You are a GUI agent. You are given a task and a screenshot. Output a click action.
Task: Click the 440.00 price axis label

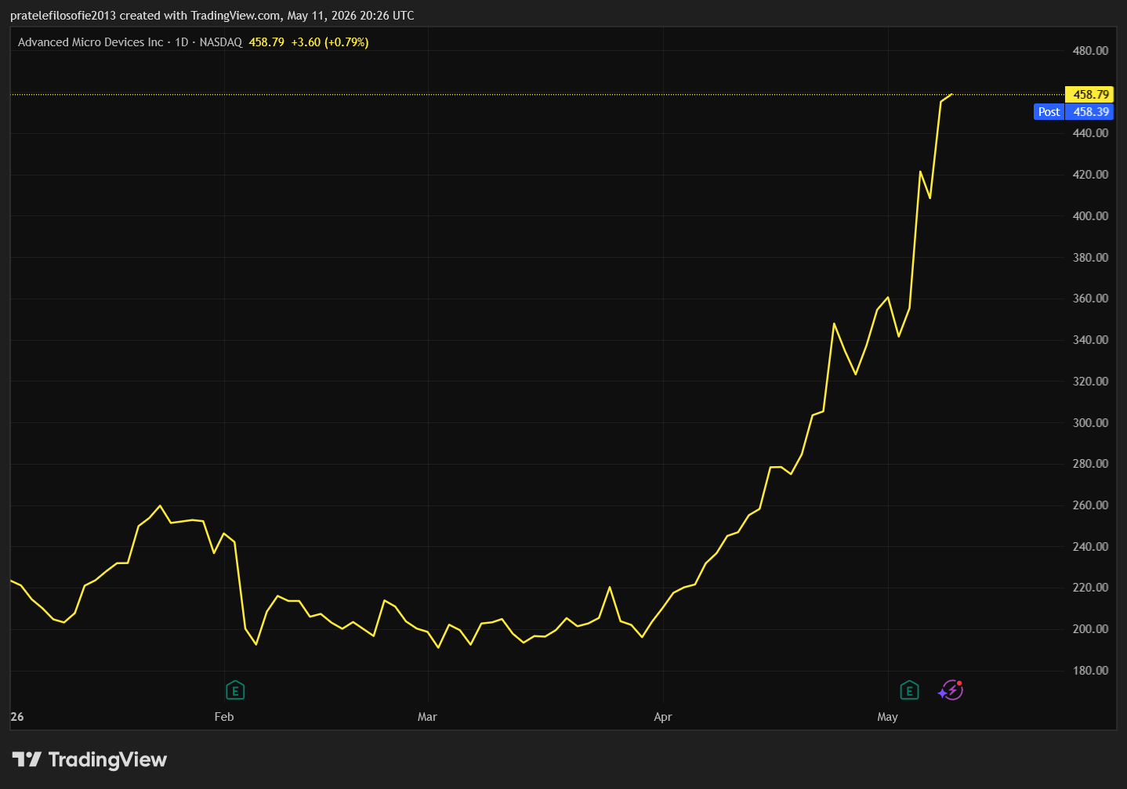[x=1090, y=133]
